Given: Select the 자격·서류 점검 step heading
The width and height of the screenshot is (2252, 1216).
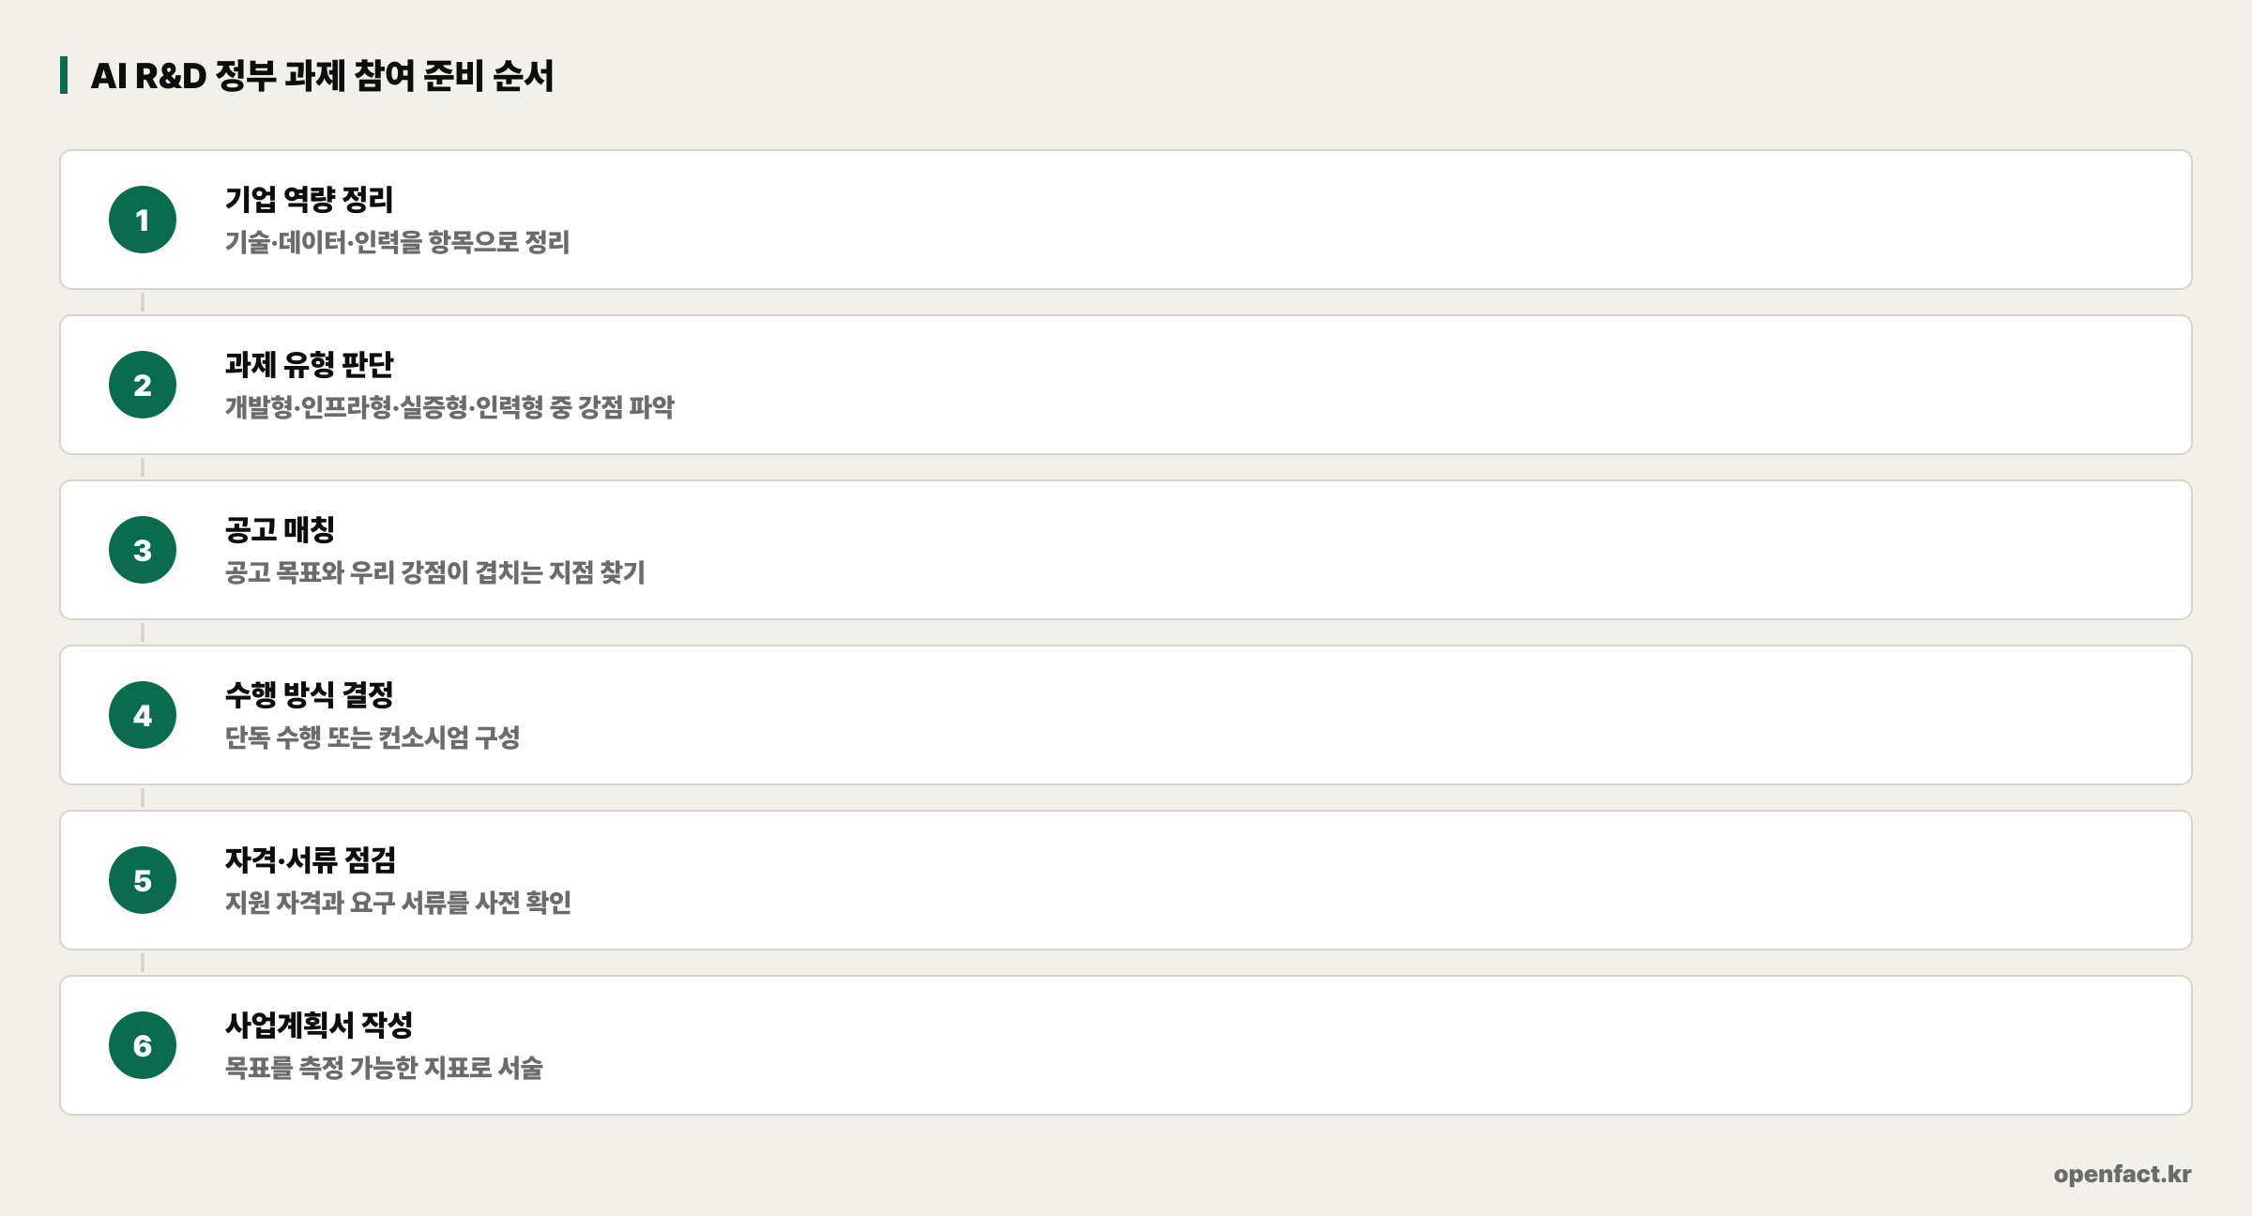Looking at the screenshot, I should [x=310, y=859].
